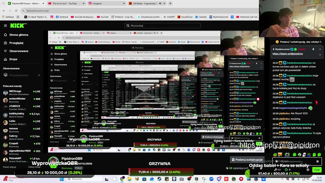This screenshot has width=325, height=183.
Task: Open the MyAnimeList.net bookmark
Action: point(219,17)
